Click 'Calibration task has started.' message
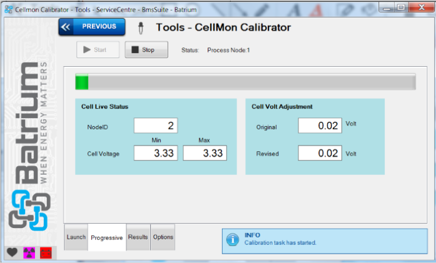Image resolution: width=436 pixels, height=263 pixels. click(280, 243)
